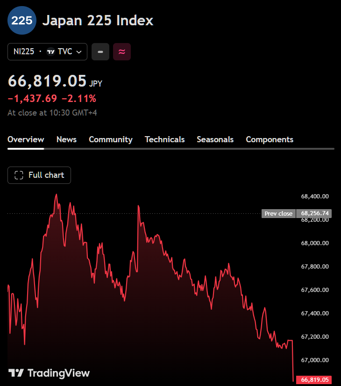
Task: Click the At close at 10:30 GMT+4 text
Action: click(52, 113)
